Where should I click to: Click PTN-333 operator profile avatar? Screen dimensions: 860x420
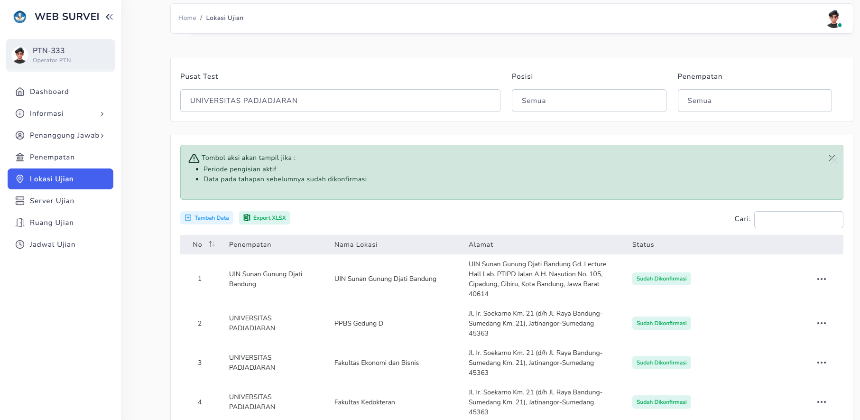click(x=19, y=55)
